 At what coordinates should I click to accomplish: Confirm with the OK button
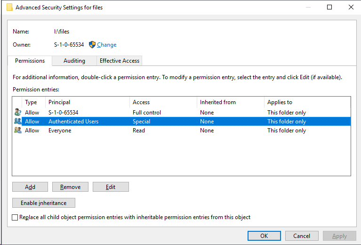(x=264, y=236)
